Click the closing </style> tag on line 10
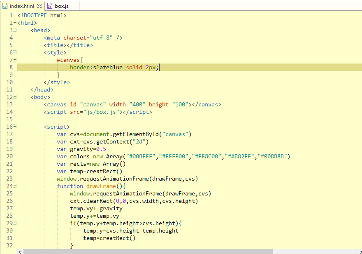The width and height of the screenshot is (362, 254). (57, 82)
